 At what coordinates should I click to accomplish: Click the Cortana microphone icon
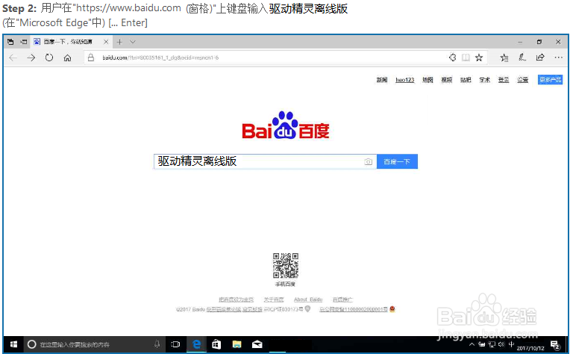click(157, 344)
